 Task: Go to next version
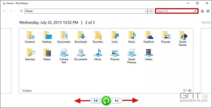pyautogui.click(x=117, y=101)
